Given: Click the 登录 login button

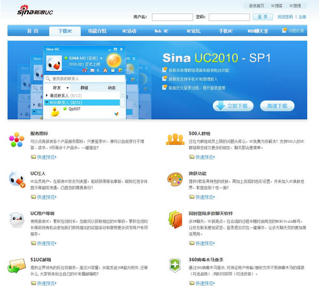Looking at the screenshot, I should click(262, 17).
